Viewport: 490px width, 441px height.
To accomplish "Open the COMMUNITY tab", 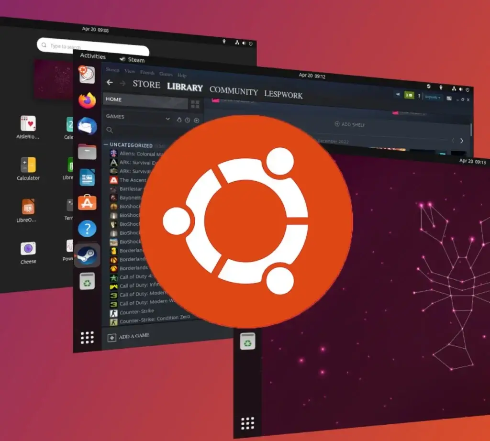I will [x=234, y=91].
